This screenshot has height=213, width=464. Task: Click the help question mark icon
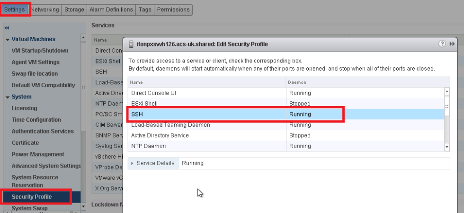(442, 44)
